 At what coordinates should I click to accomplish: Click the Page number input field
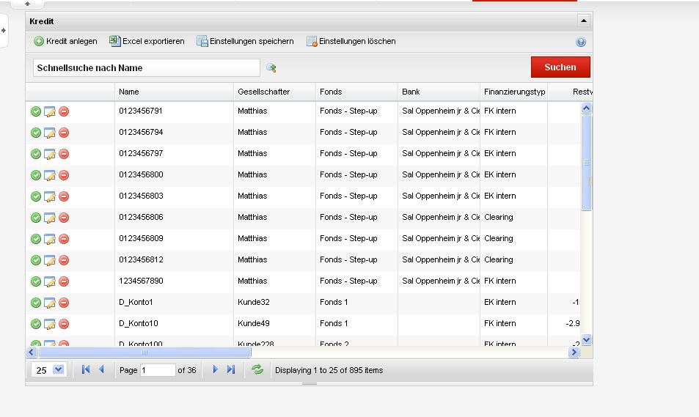coord(158,370)
